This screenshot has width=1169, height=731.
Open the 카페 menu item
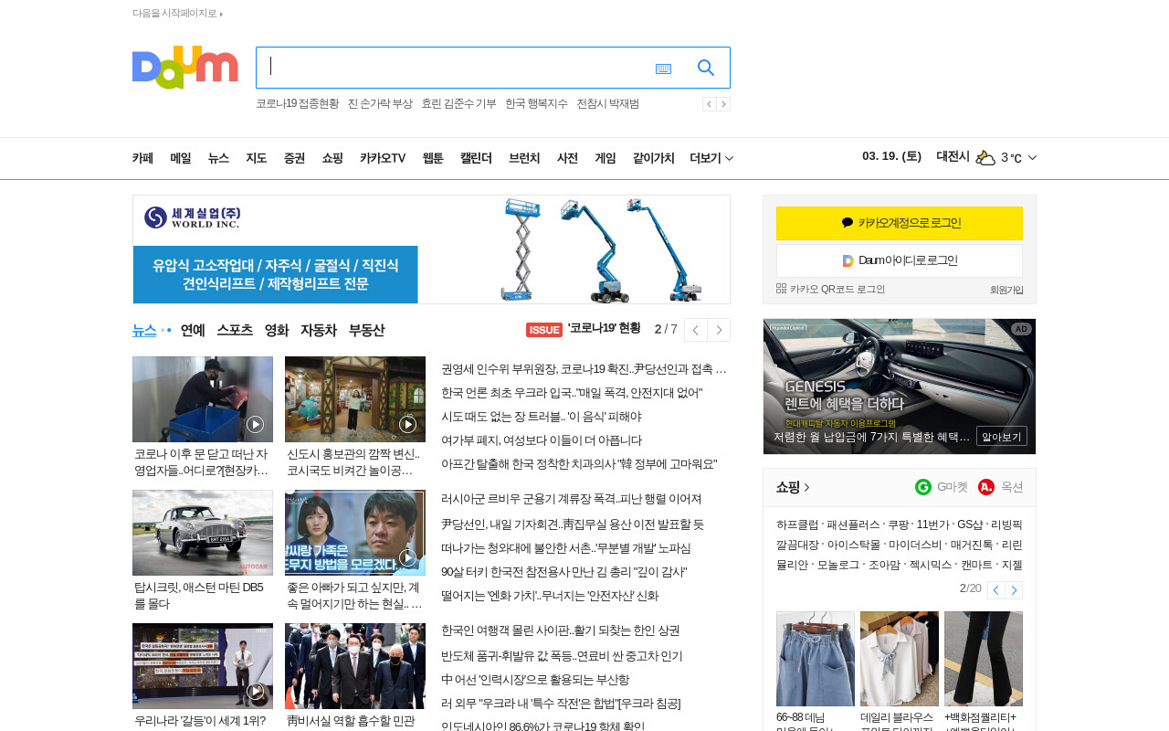point(142,158)
